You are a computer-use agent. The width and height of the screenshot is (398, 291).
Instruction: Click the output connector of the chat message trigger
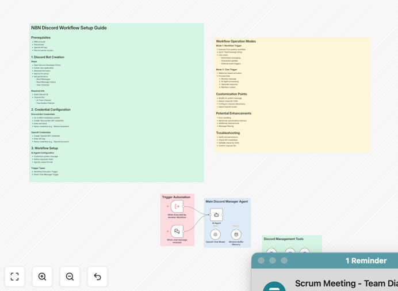(183, 231)
